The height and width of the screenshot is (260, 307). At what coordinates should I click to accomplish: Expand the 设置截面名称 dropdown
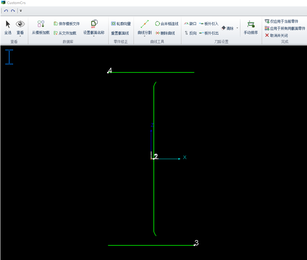94,36
